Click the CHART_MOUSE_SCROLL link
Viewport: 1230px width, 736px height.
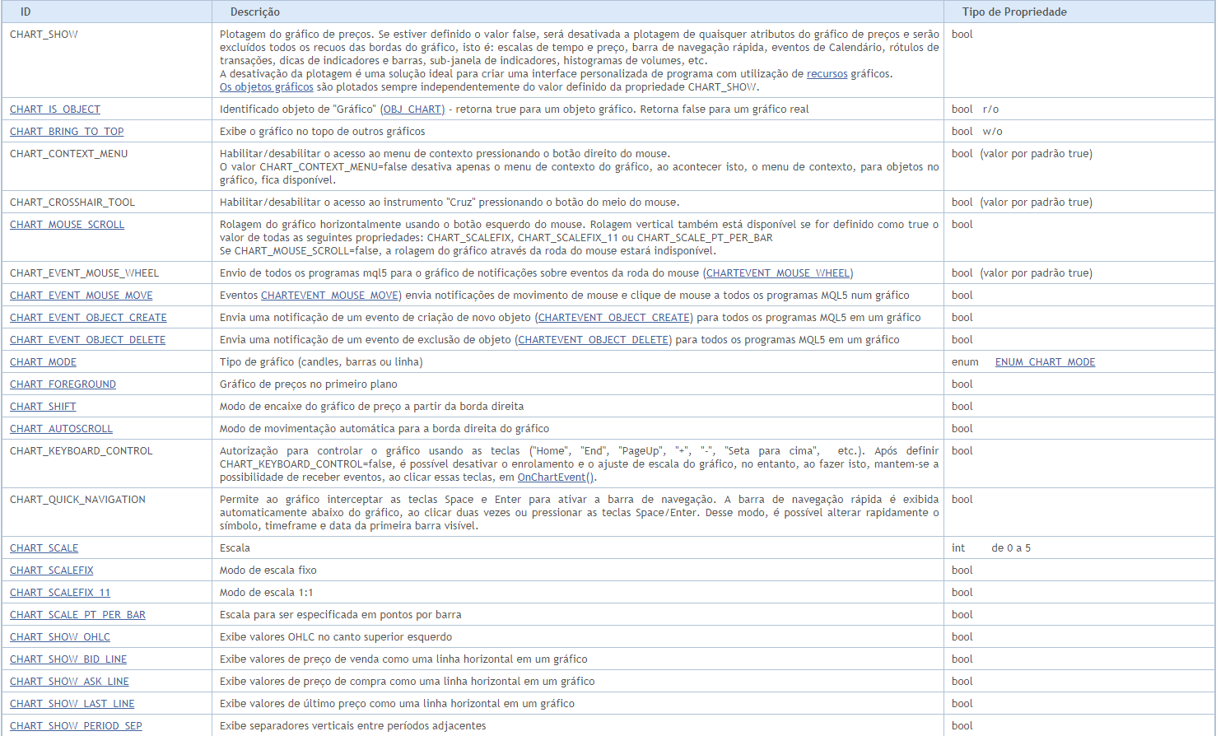[x=67, y=225]
